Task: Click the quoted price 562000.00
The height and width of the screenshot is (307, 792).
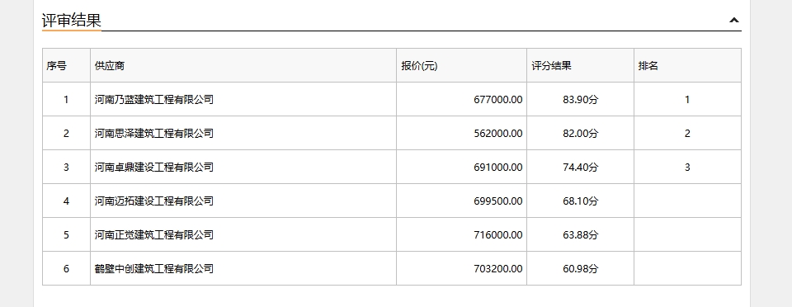Action: (498, 134)
